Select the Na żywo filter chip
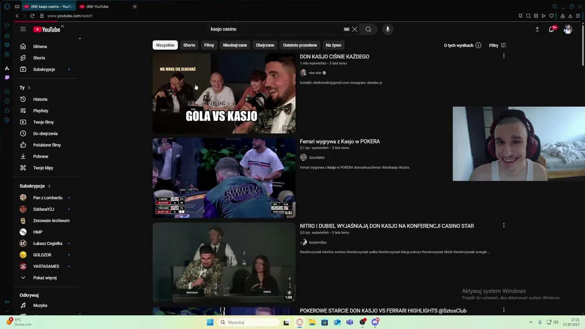585x329 pixels. coord(334,45)
